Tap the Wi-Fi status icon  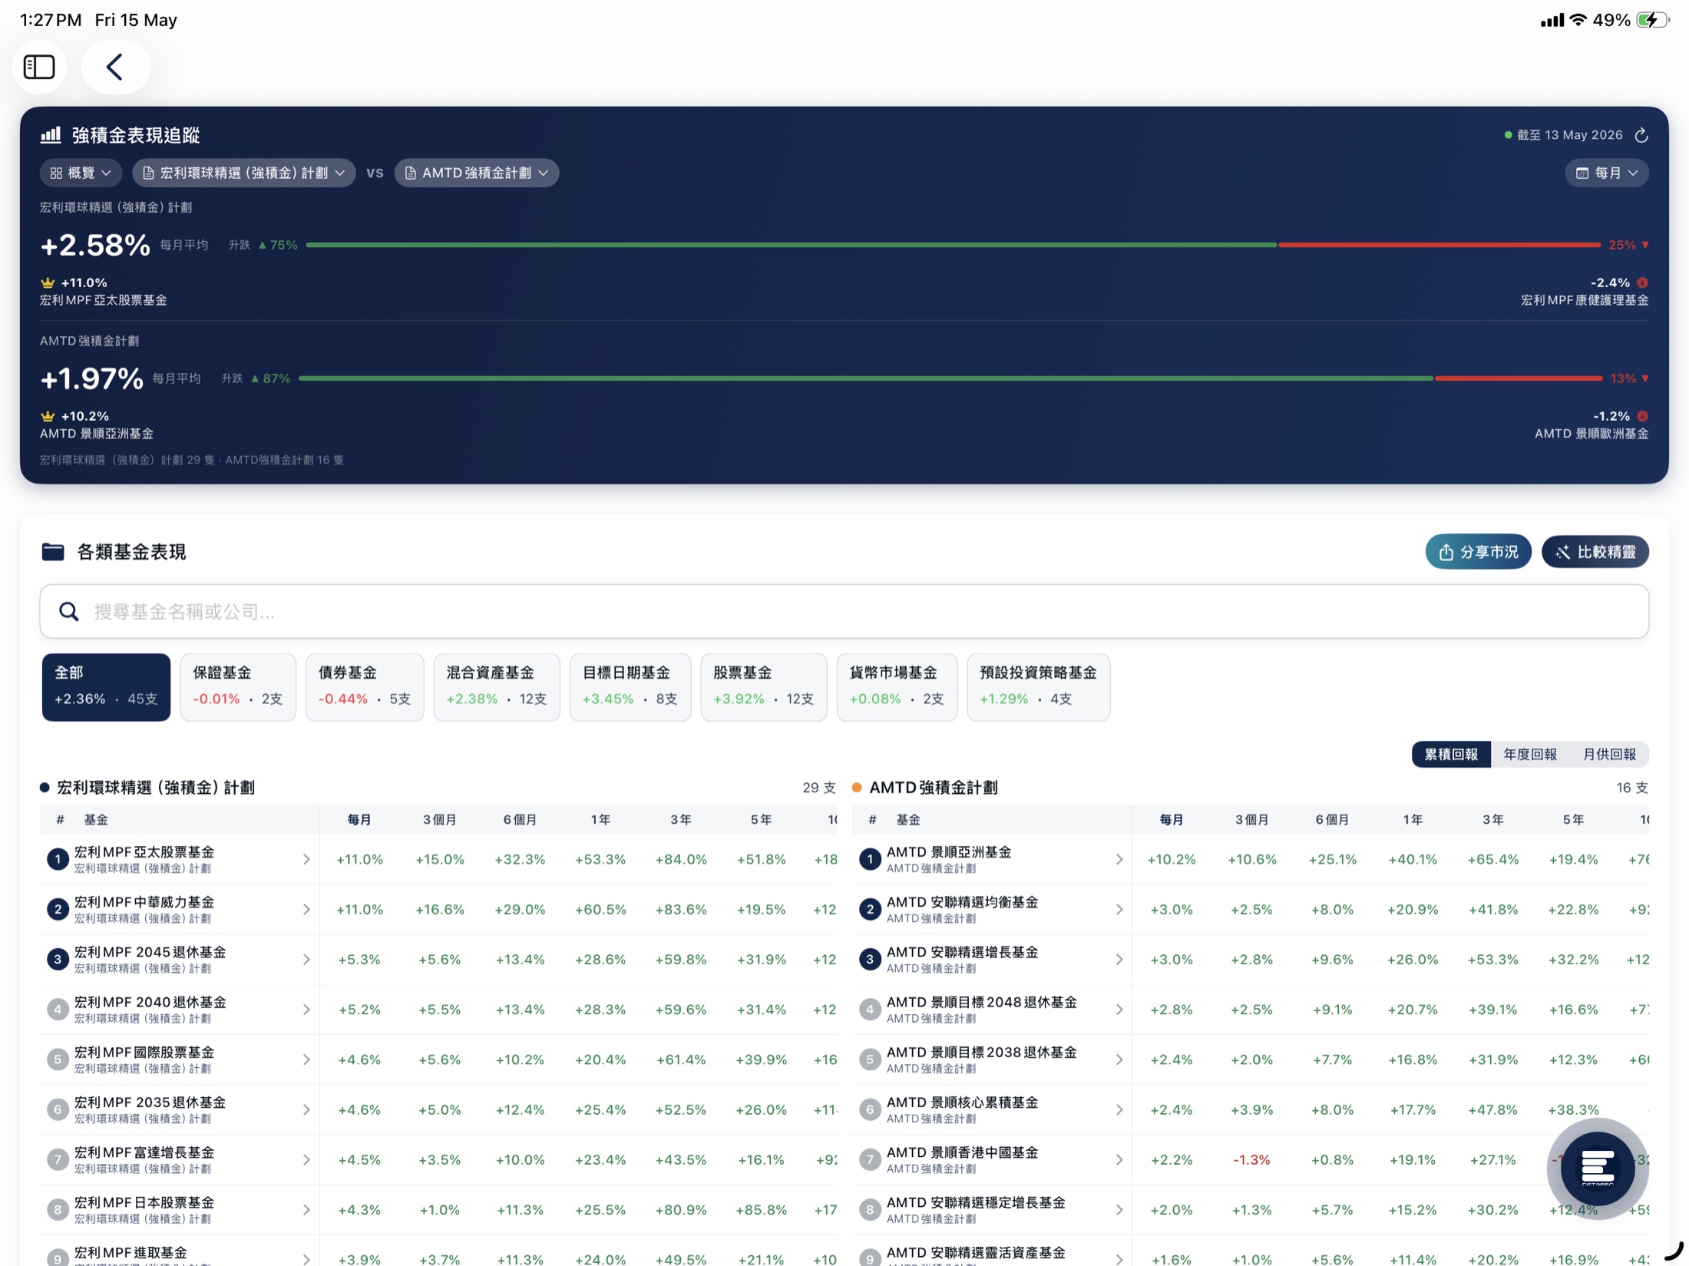(1578, 20)
